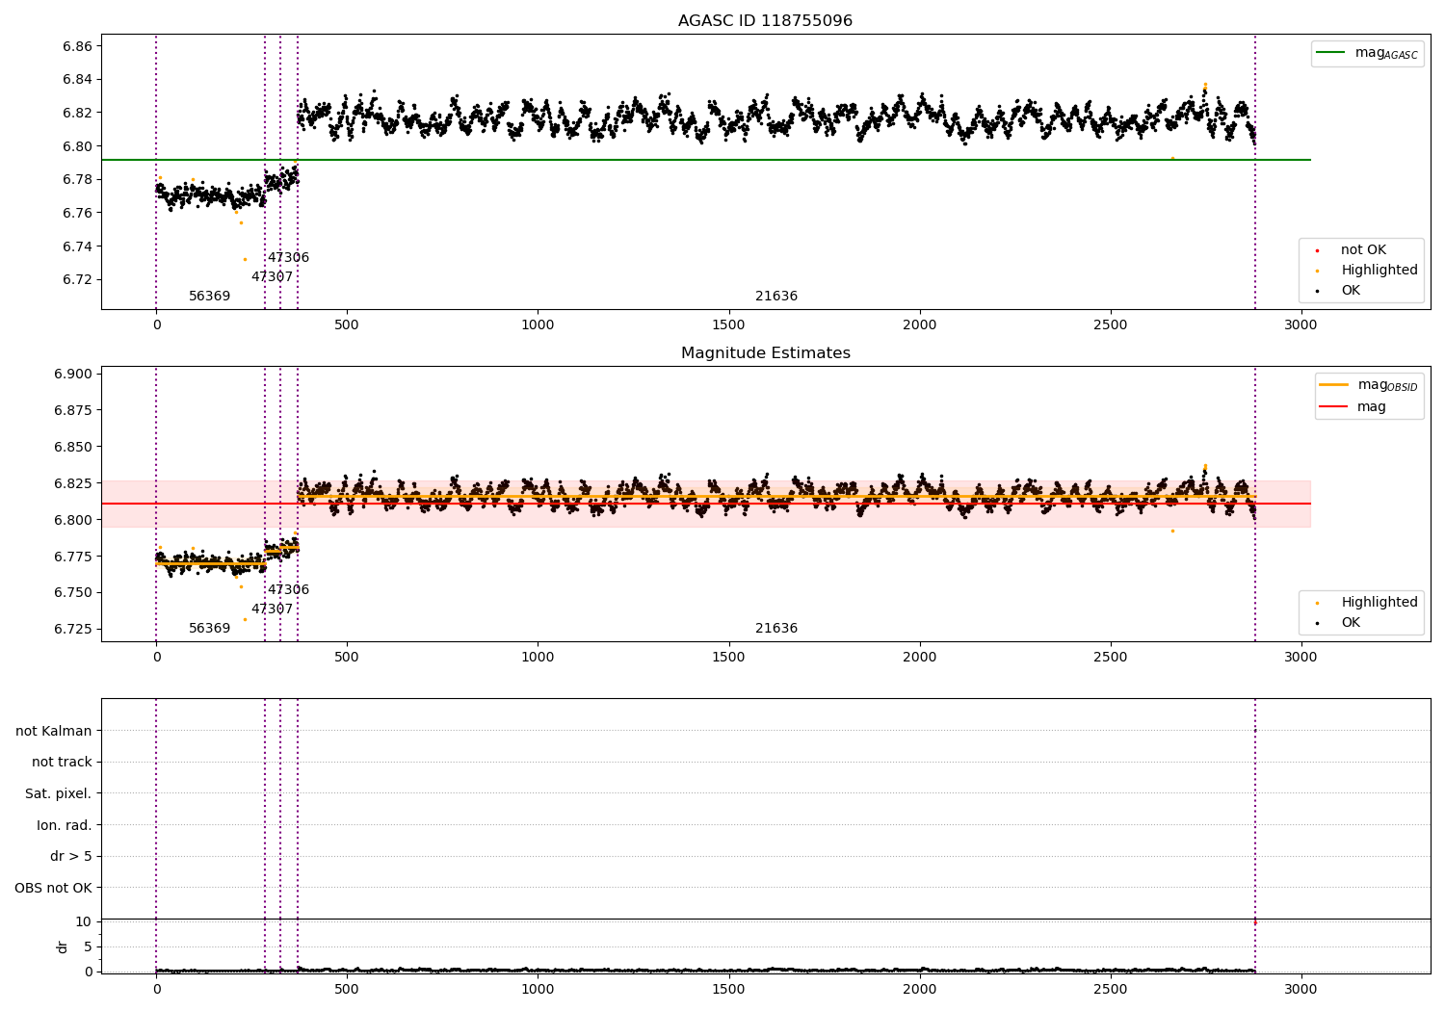
Task: Select the mag AGASC legend label in top plot
Action: [1386, 53]
